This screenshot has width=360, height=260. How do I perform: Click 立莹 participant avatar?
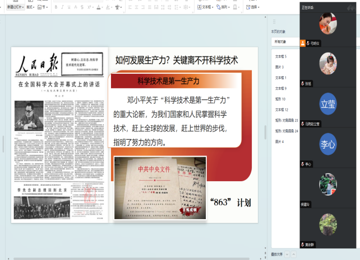pos(327,105)
